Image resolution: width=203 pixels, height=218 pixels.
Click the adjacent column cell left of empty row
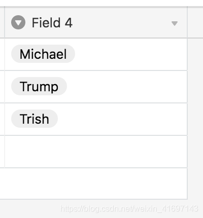(x=2, y=152)
